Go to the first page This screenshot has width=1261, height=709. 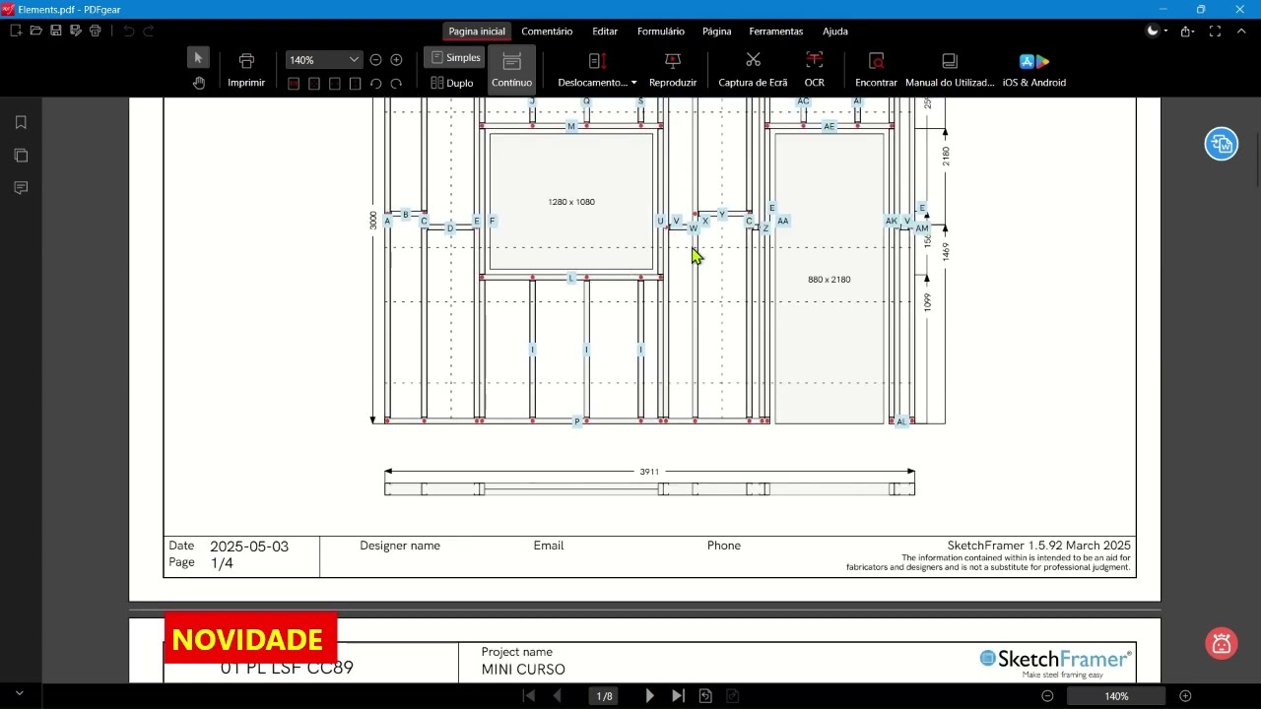[x=529, y=696]
